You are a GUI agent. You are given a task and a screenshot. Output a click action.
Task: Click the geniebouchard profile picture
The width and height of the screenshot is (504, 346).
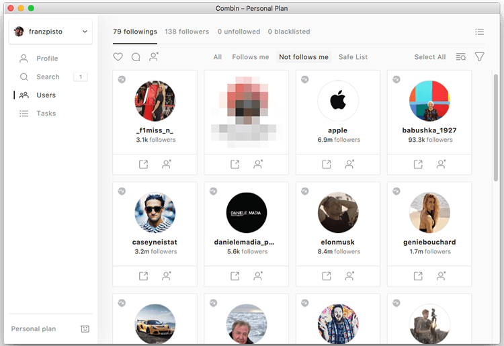429,213
